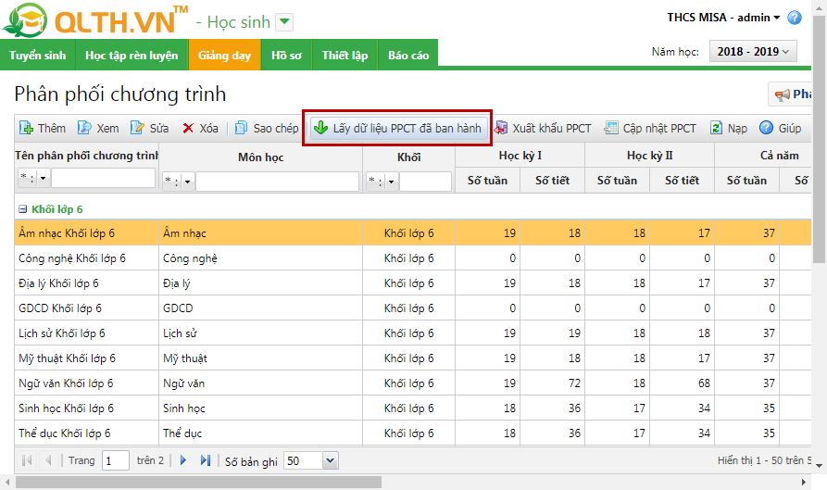Select the Thể dục Khối lớp 6 row

point(413,433)
